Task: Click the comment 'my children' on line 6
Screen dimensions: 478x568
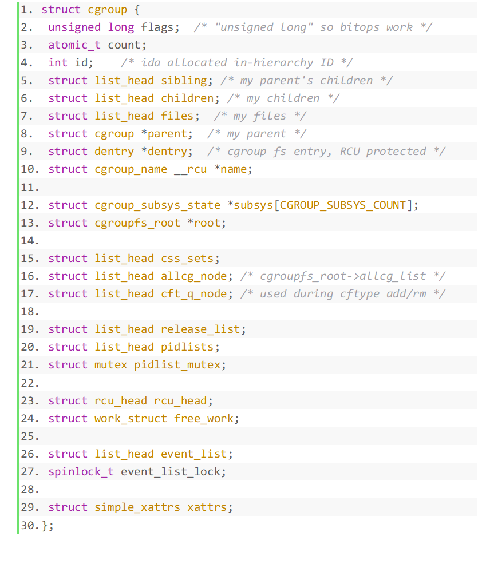Action: (283, 98)
